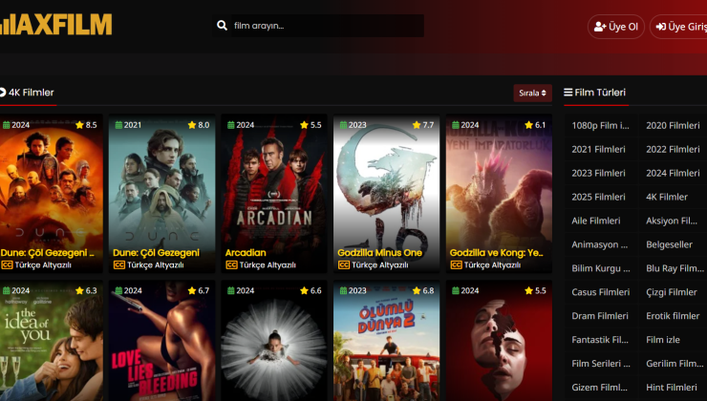Click the MAXFILM logo

(x=55, y=25)
